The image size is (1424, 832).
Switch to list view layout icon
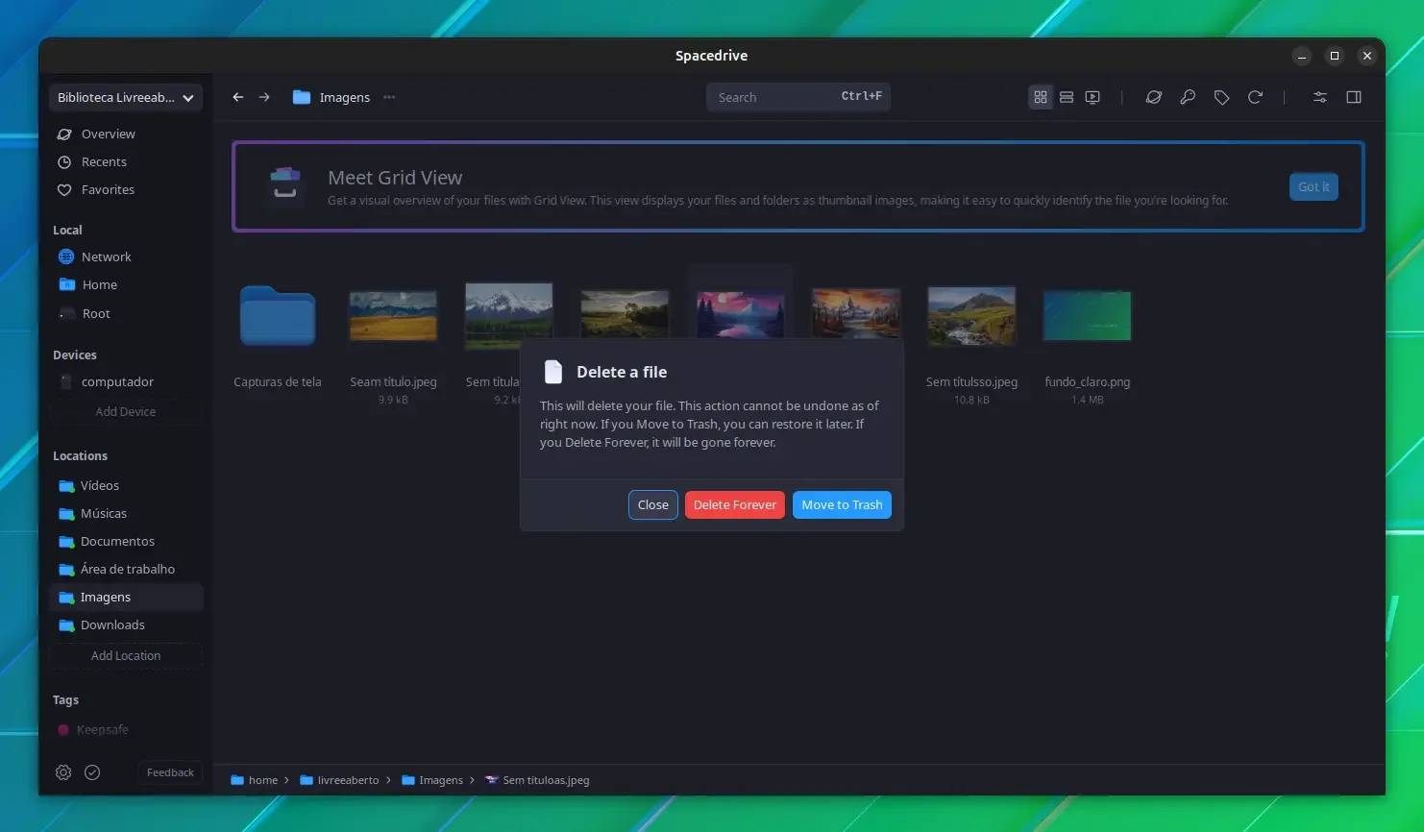pos(1067,97)
